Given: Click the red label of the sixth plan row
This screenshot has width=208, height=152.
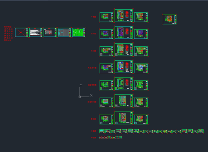Looking at the screenshot, I should point(92,102).
